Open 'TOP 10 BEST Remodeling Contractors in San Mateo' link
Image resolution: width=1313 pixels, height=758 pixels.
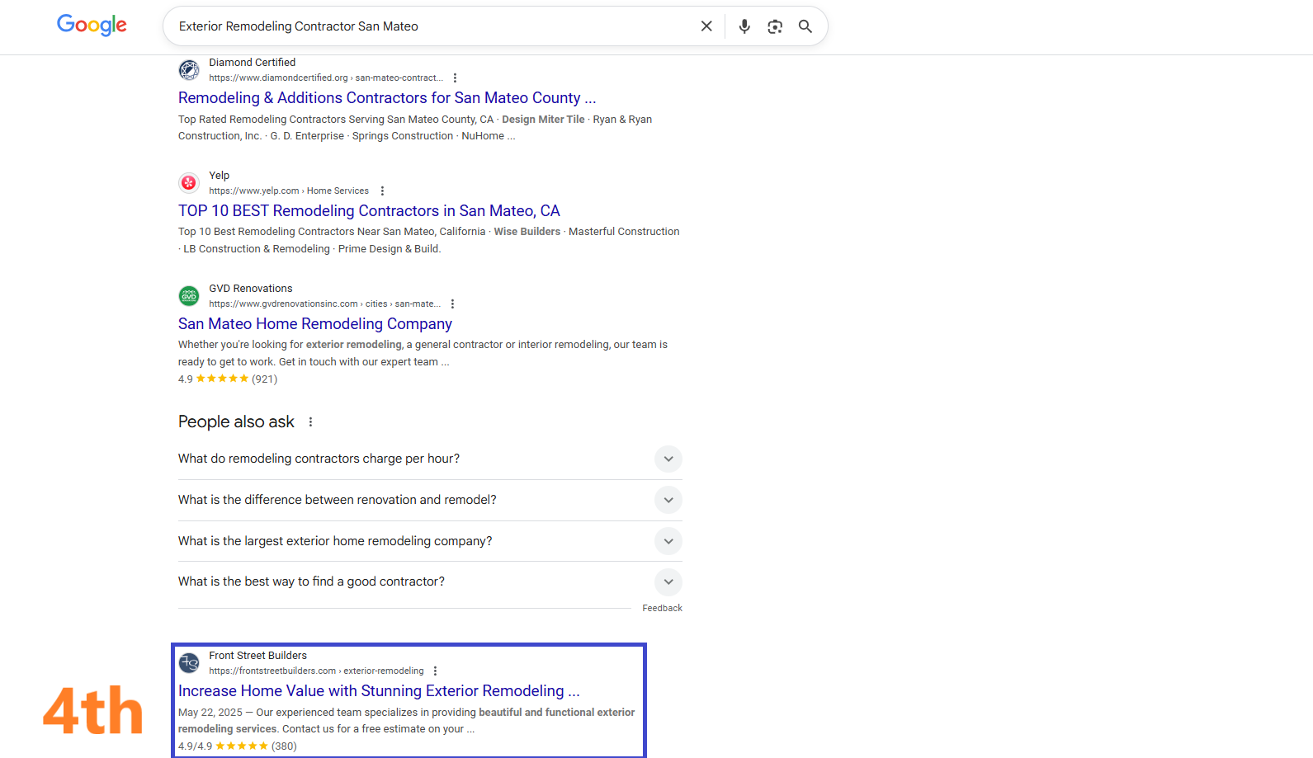click(369, 210)
